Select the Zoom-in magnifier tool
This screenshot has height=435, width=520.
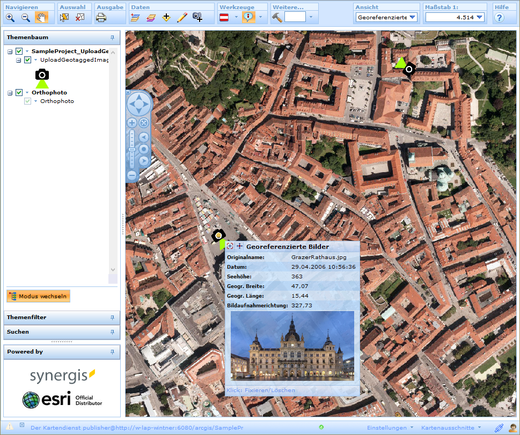click(10, 17)
